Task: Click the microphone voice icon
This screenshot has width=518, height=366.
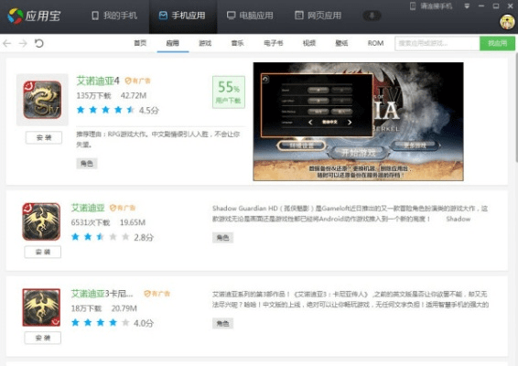Action: coord(372,16)
